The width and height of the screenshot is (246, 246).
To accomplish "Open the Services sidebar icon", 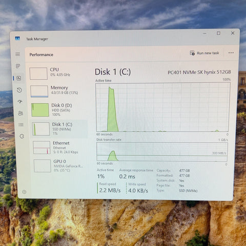I will click(x=22, y=136).
